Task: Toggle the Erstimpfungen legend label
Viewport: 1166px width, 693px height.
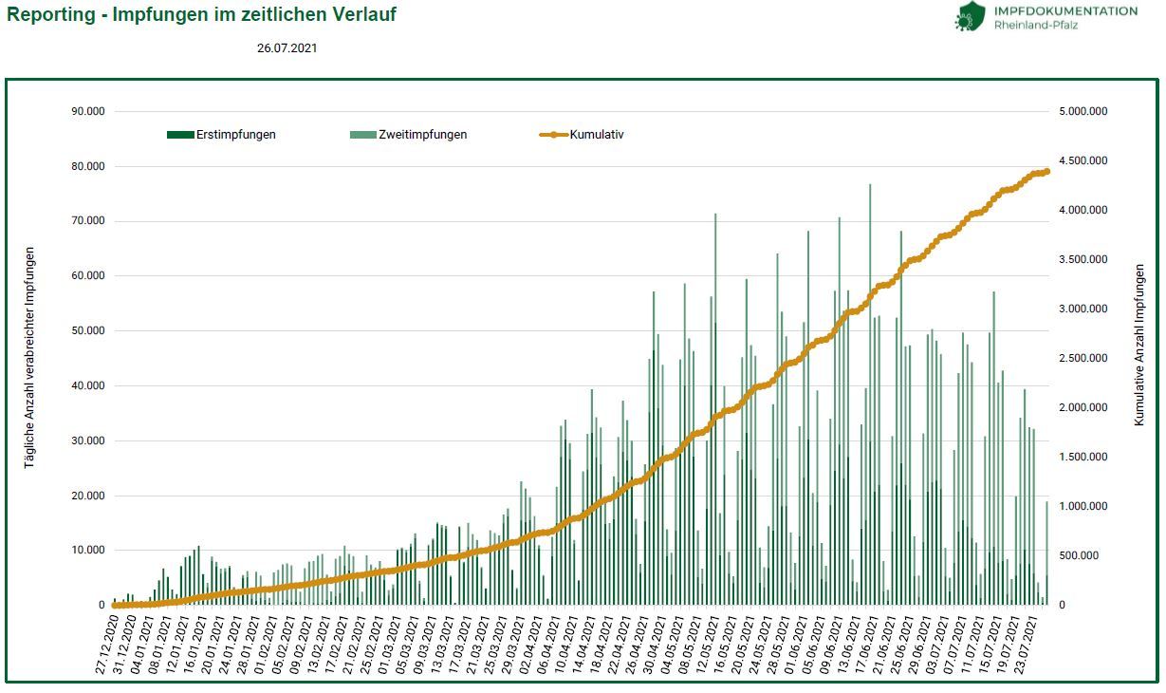Action: (x=236, y=135)
